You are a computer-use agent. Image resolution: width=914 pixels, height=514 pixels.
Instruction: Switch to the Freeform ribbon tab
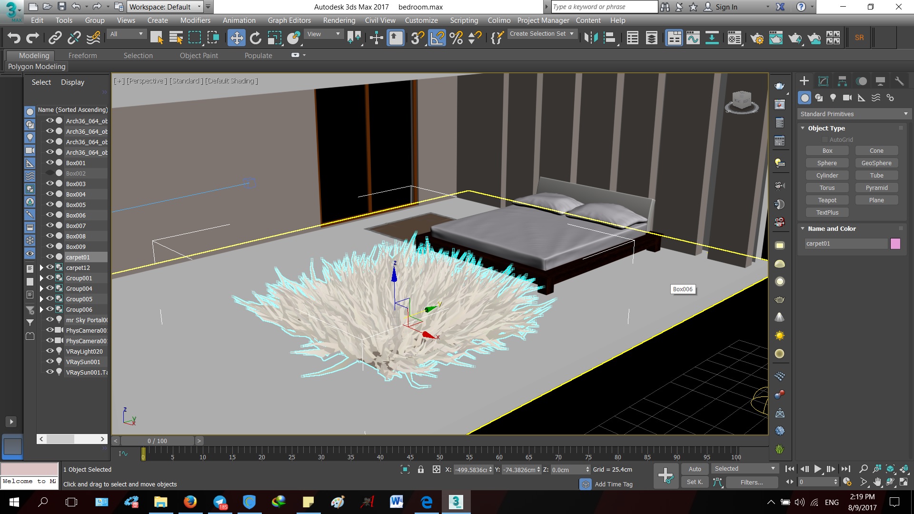(83, 55)
